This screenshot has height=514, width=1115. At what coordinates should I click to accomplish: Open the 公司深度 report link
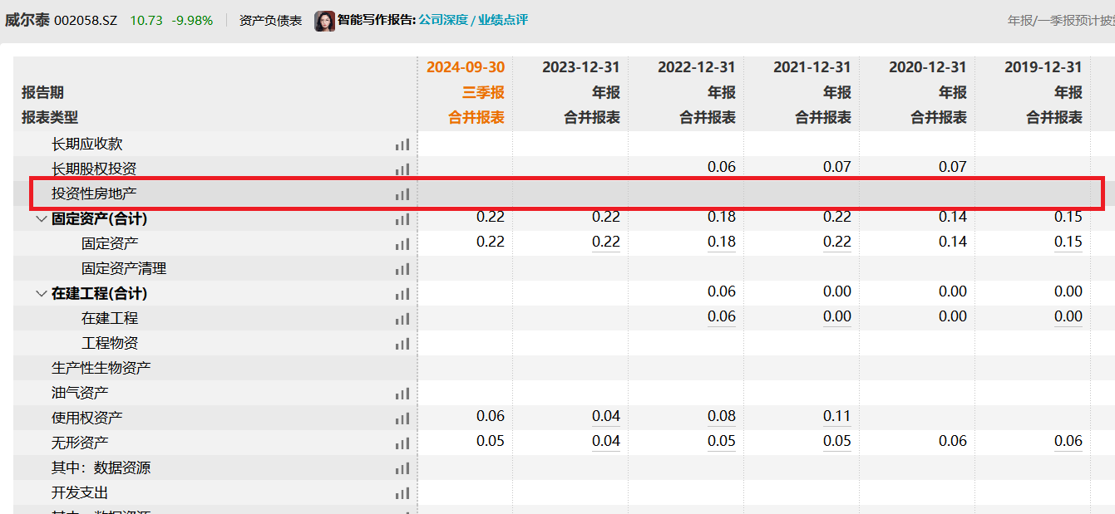click(x=443, y=20)
